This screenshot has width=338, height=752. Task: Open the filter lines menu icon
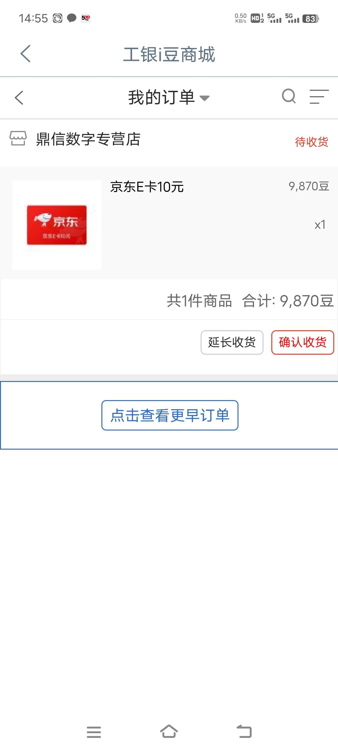pyautogui.click(x=319, y=97)
